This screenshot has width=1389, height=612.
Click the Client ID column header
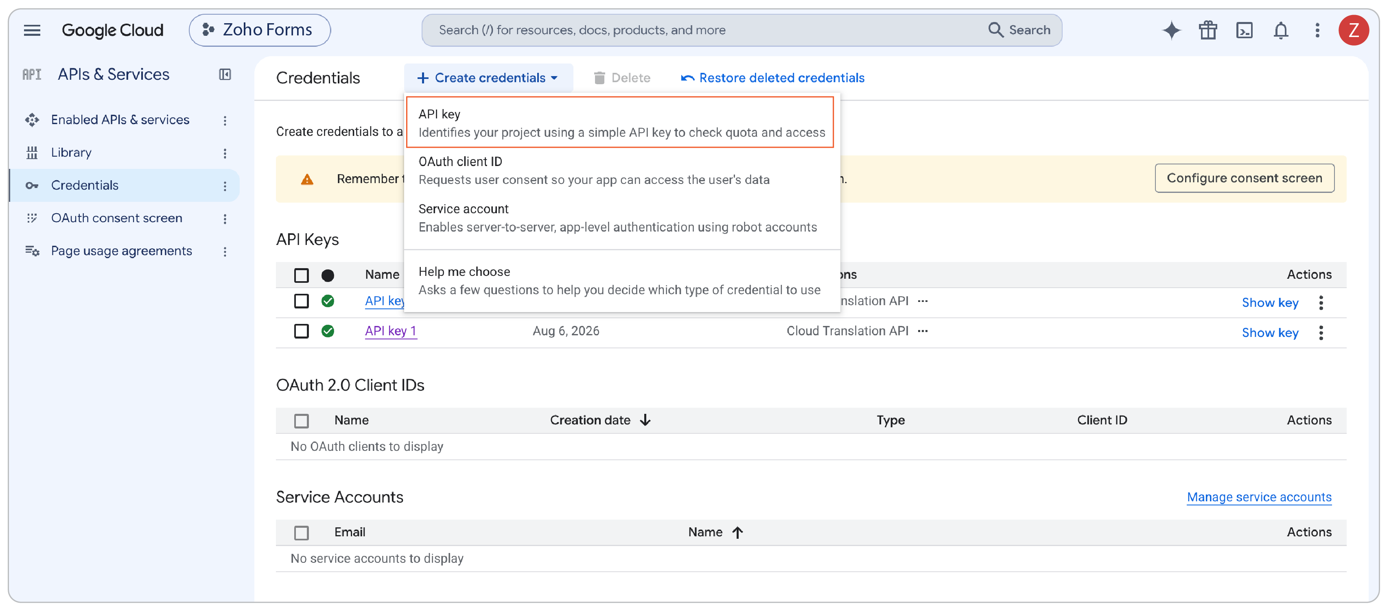coord(1102,421)
